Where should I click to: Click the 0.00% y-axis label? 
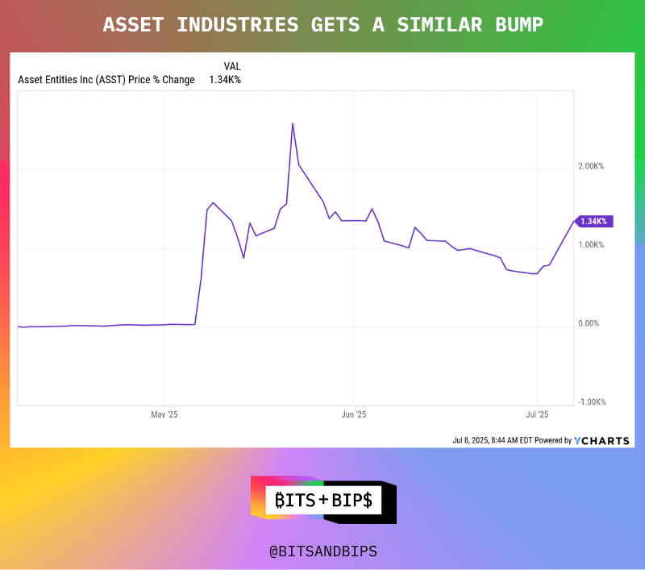tap(589, 323)
